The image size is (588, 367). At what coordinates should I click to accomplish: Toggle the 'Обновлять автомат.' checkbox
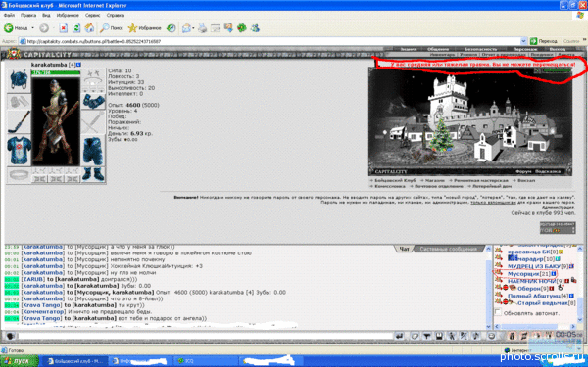[498, 312]
